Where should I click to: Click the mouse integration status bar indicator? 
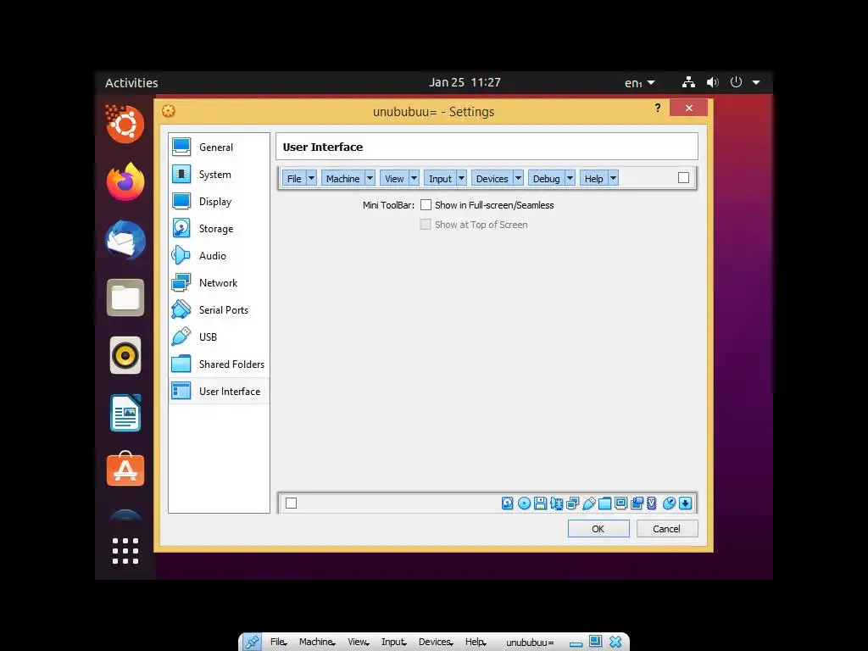pos(670,504)
